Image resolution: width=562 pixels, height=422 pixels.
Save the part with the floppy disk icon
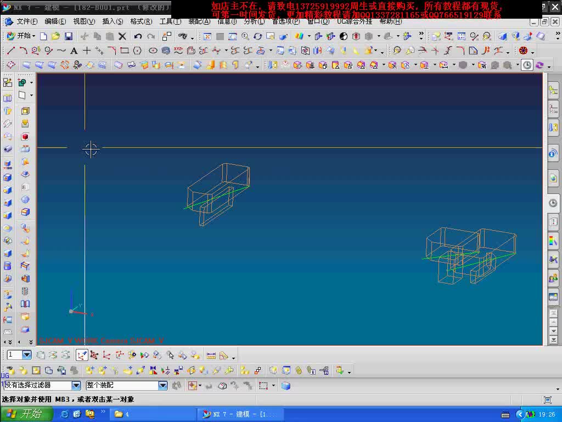[x=69, y=36]
